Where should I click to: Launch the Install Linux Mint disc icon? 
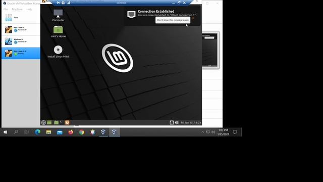coord(58,52)
